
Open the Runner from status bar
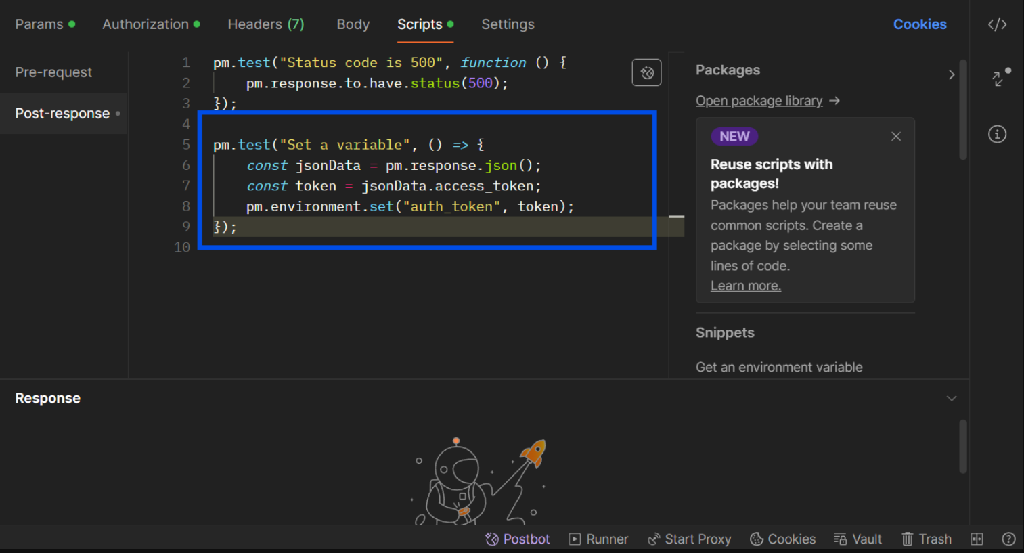(x=598, y=539)
